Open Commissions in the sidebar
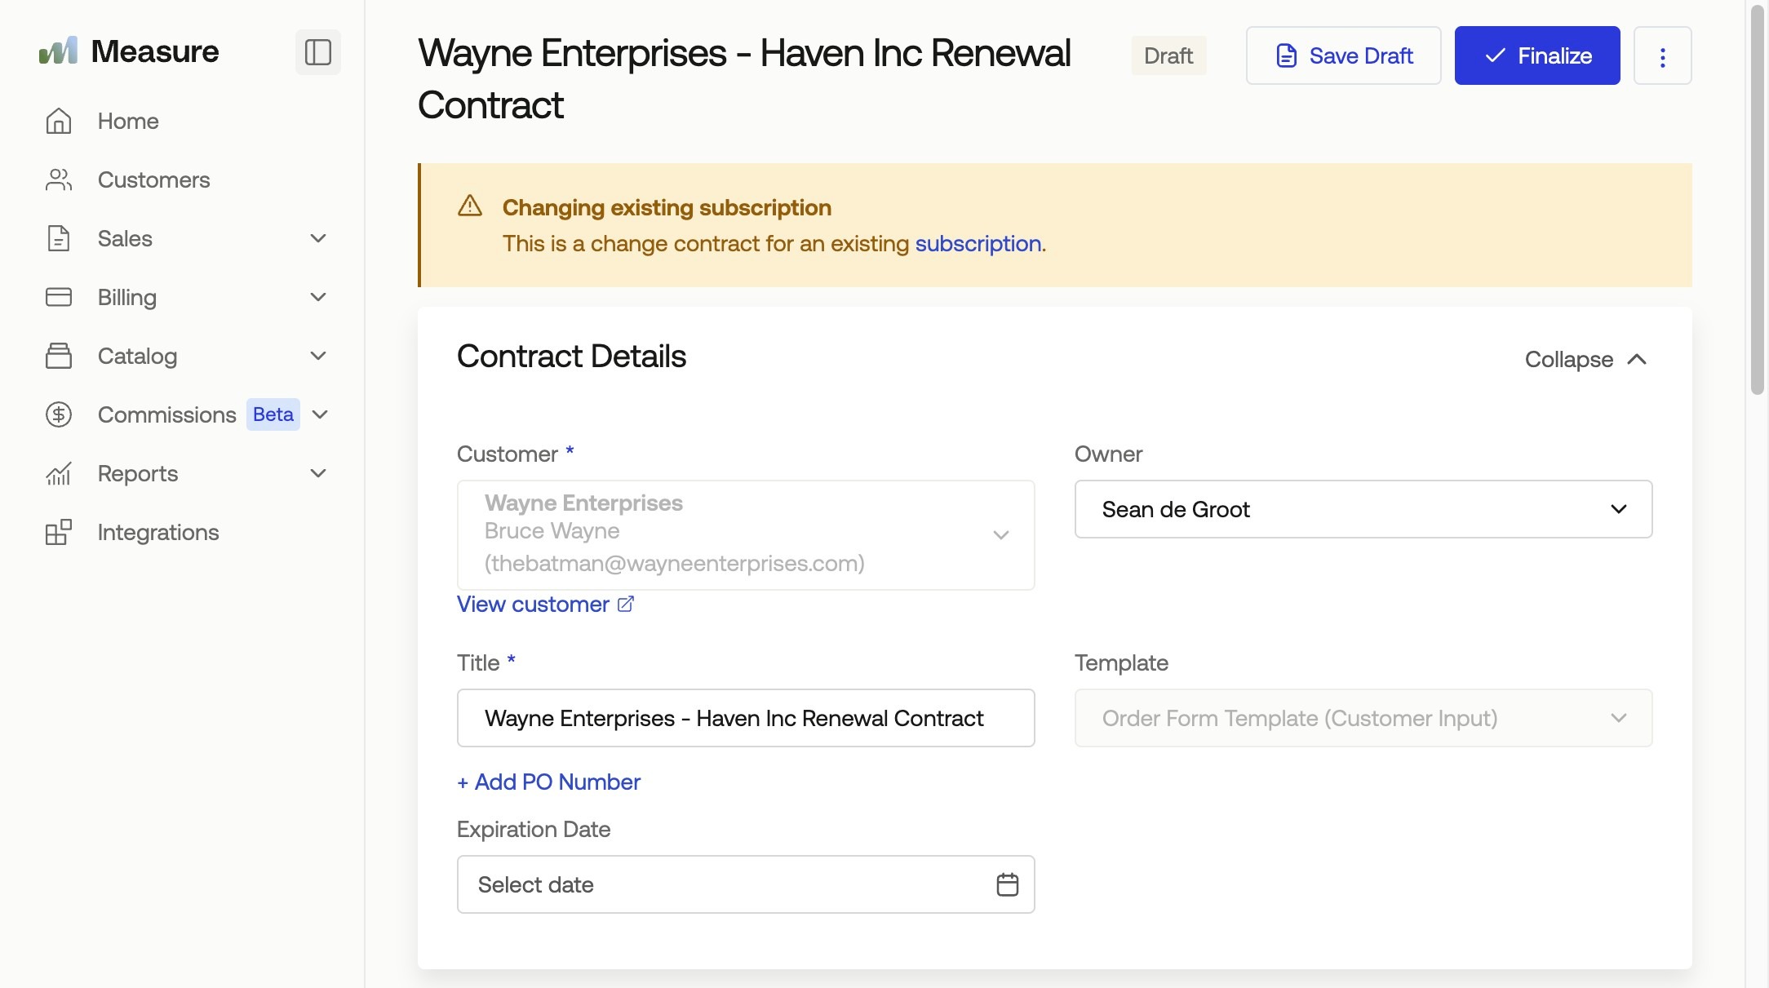This screenshot has width=1769, height=988. pyautogui.click(x=167, y=414)
